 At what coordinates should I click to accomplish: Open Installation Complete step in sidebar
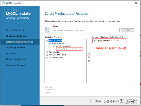(16, 65)
